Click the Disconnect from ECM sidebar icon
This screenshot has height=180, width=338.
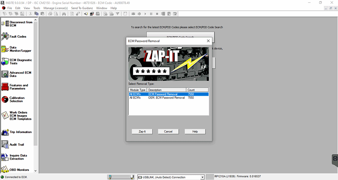click(5, 23)
